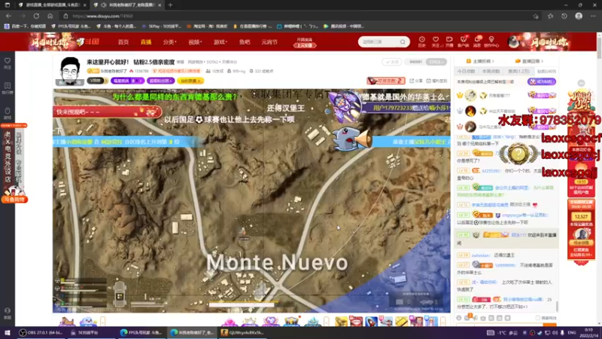Open browser history clock icon
The height and width of the screenshot is (339, 602).
pyautogui.click(x=564, y=16)
